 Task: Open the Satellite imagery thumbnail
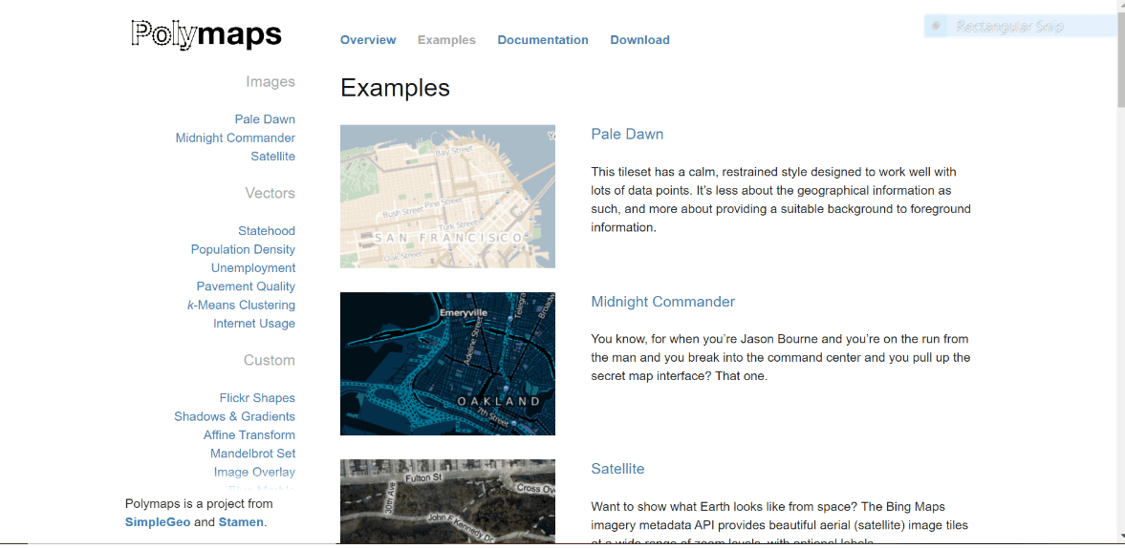coord(447,500)
